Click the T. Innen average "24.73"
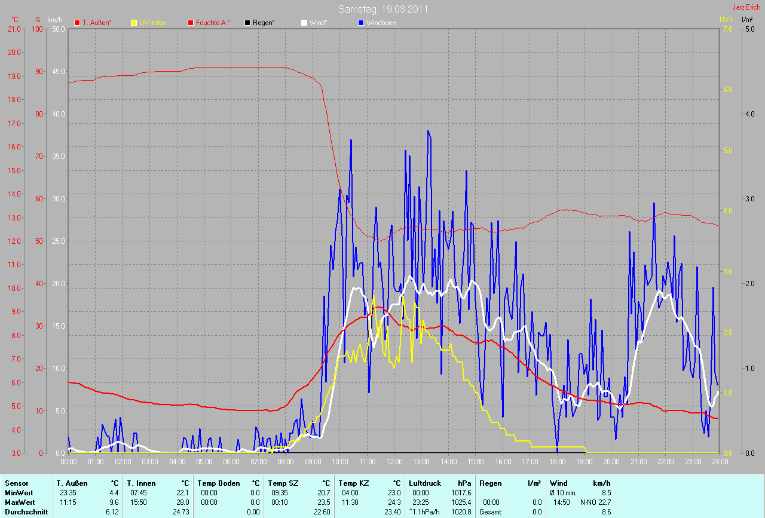This screenshot has height=518, width=765. 180,511
